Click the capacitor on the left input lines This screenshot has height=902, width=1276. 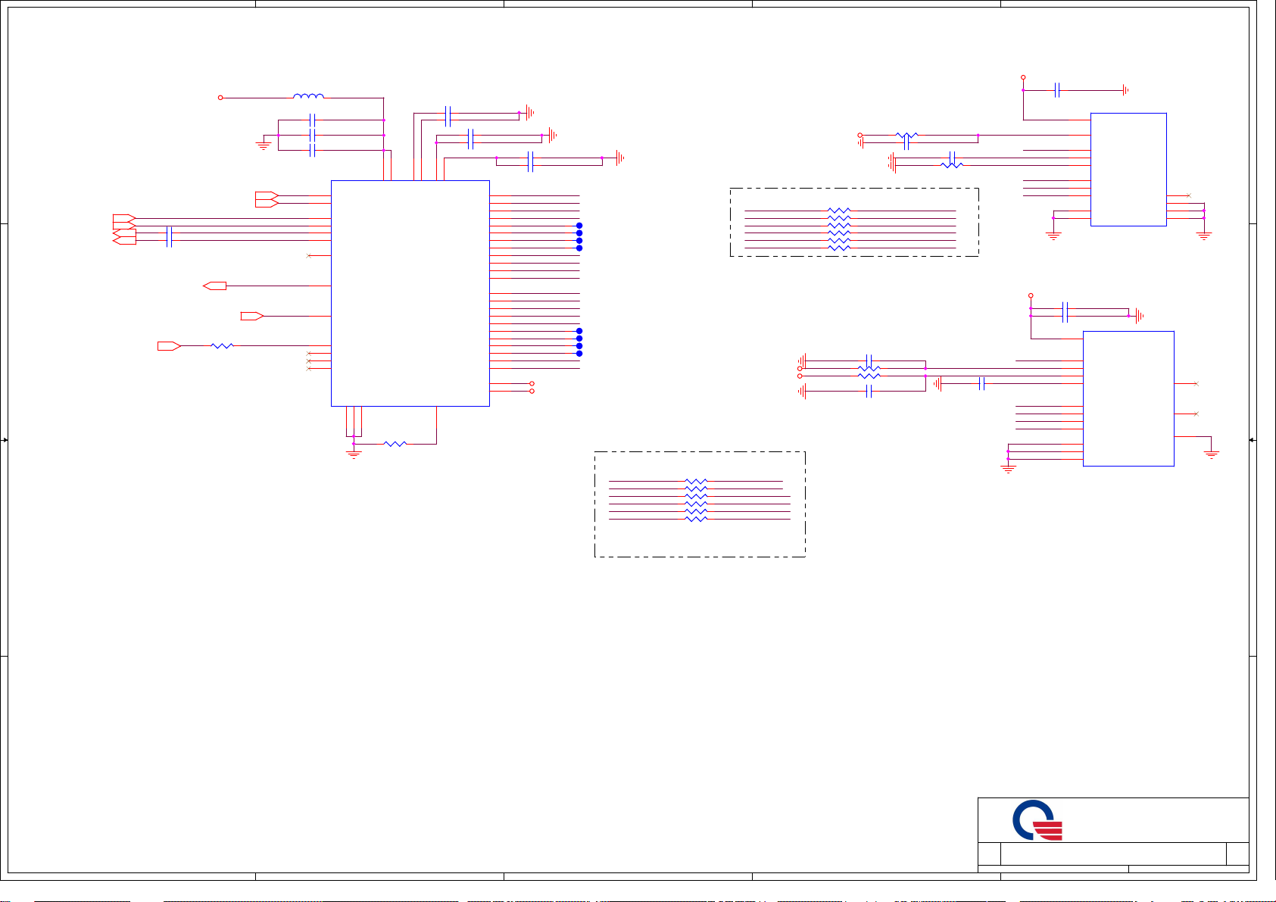(x=169, y=237)
